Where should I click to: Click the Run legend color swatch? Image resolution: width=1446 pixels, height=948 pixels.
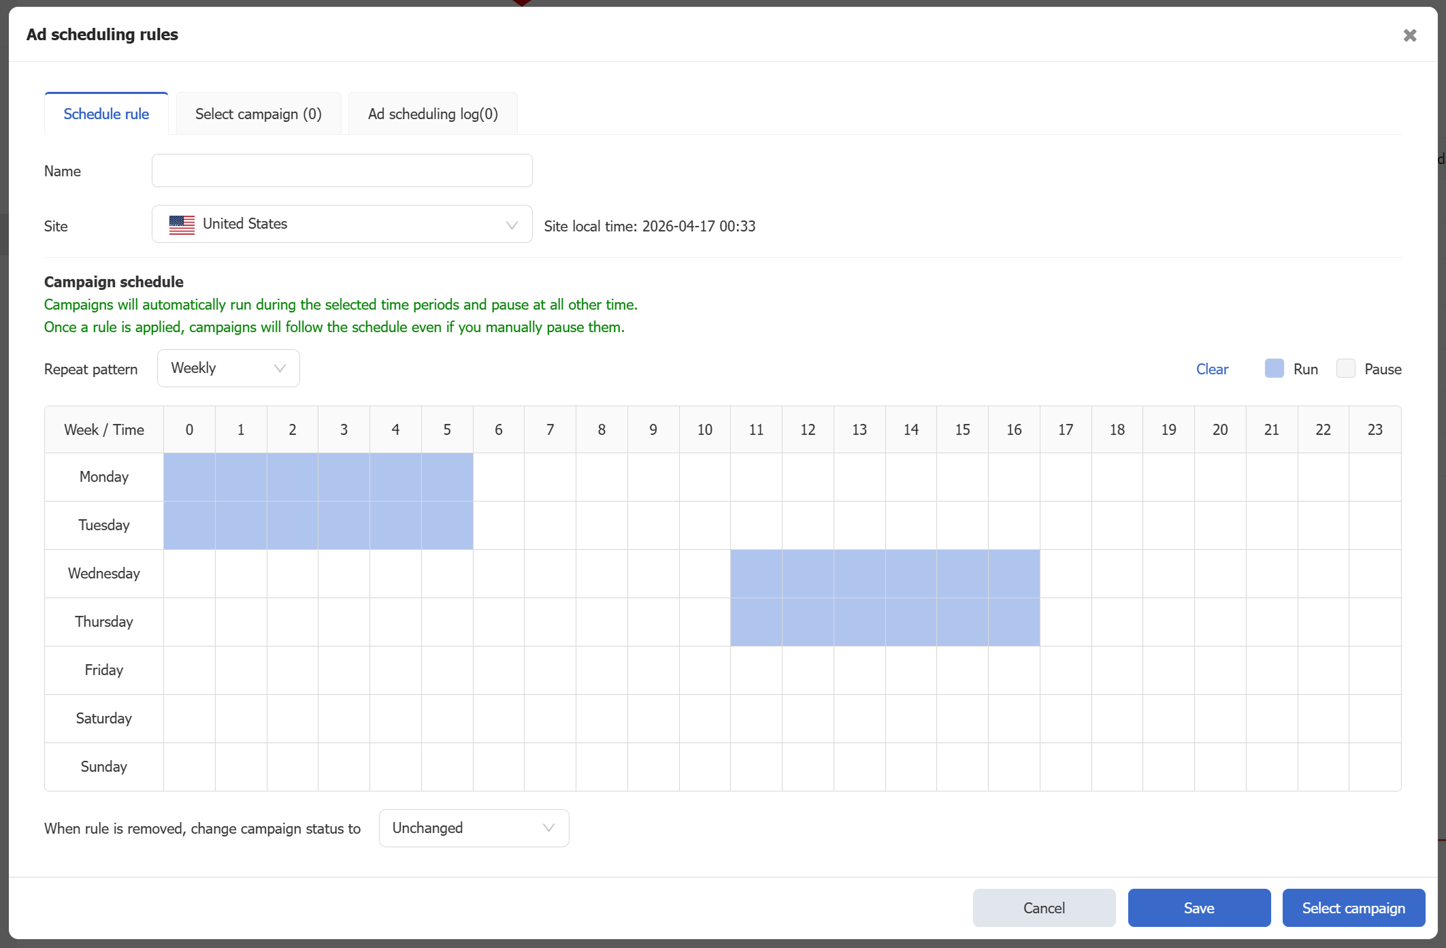(x=1274, y=369)
